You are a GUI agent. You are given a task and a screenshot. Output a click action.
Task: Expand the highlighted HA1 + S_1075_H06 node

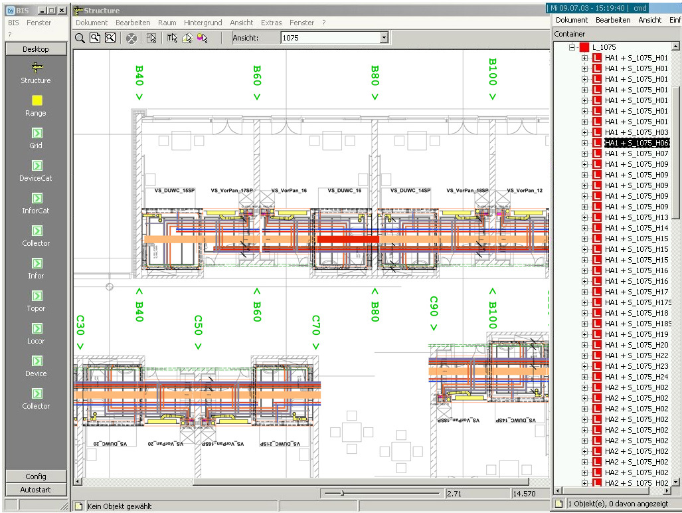585,143
